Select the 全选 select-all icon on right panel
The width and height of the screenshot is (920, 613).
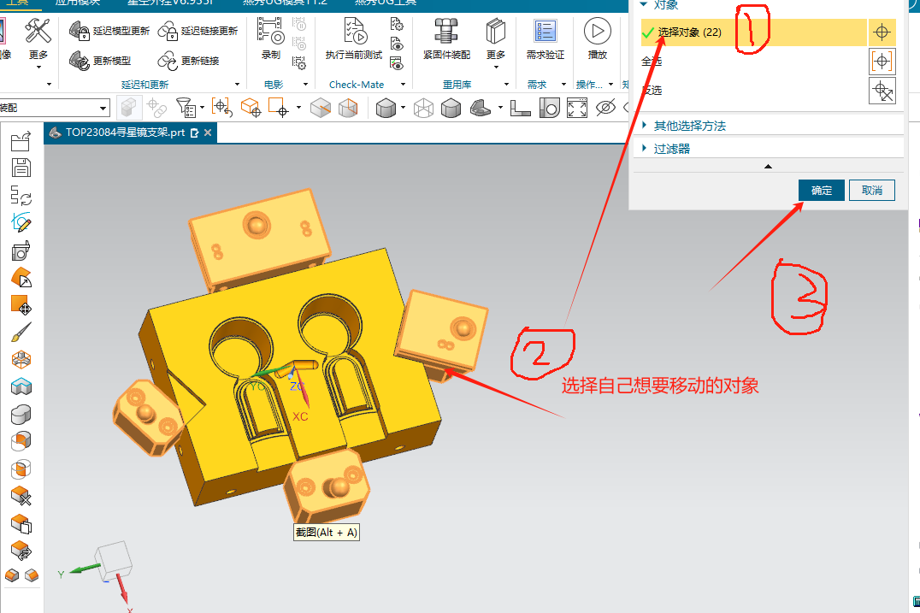(x=882, y=62)
